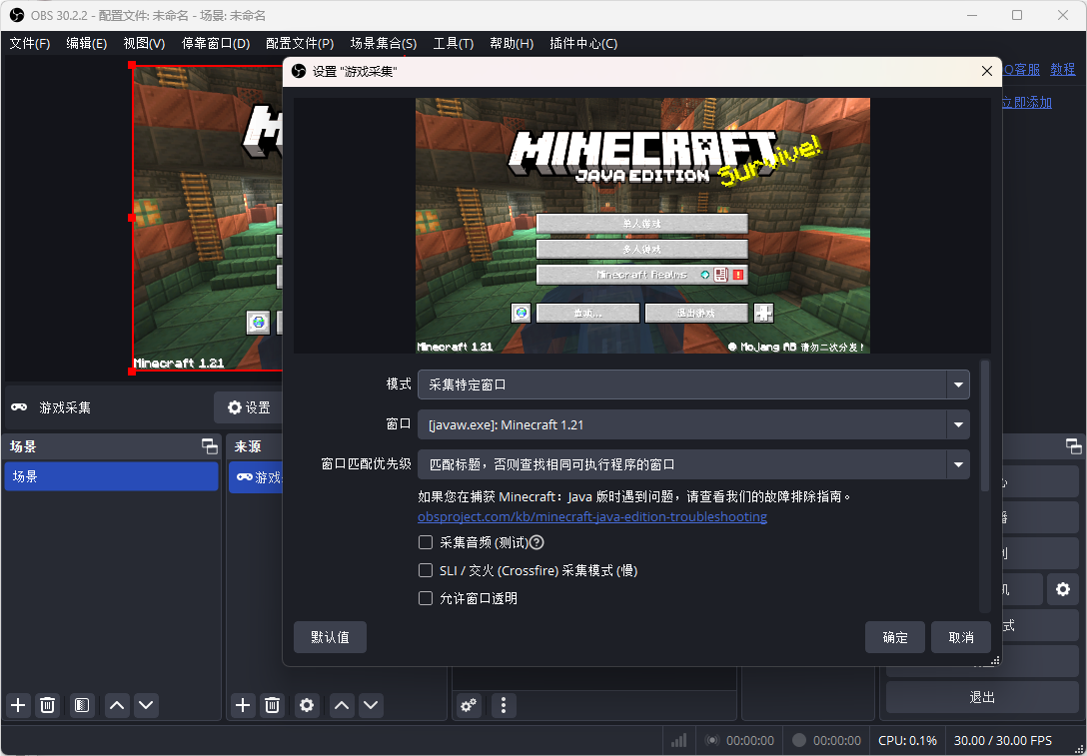Move the source down in the list
Viewport: 1087px width, 756px height.
371,705
